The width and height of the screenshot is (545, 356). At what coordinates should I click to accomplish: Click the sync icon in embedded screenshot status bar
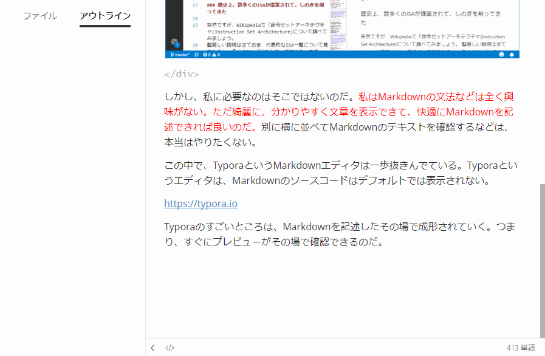coord(196,55)
